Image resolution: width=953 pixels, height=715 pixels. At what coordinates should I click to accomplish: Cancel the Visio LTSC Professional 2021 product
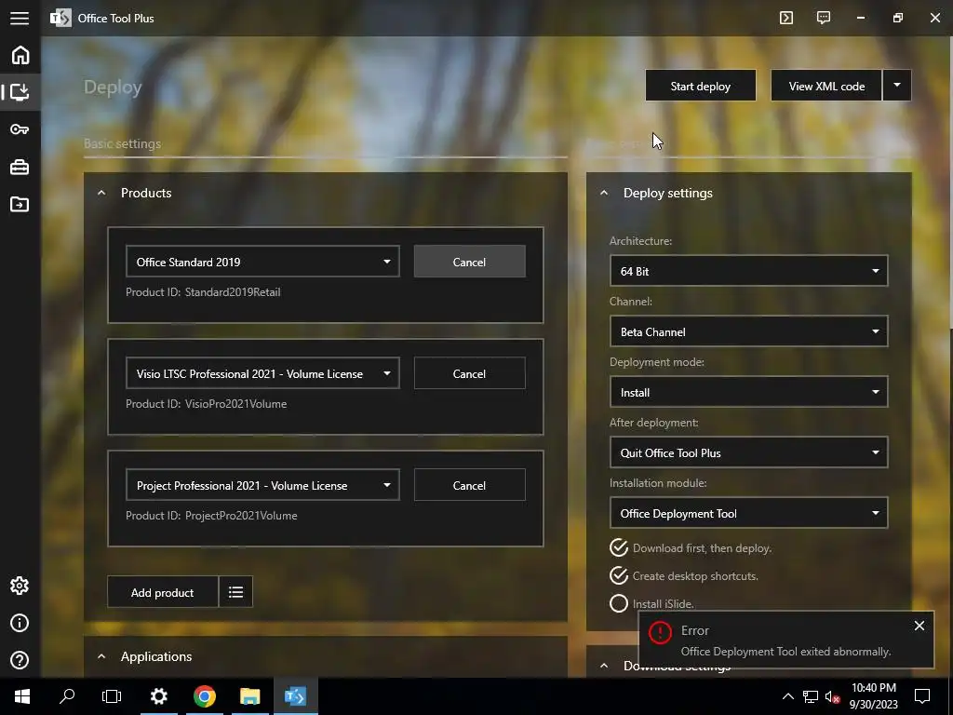469,373
